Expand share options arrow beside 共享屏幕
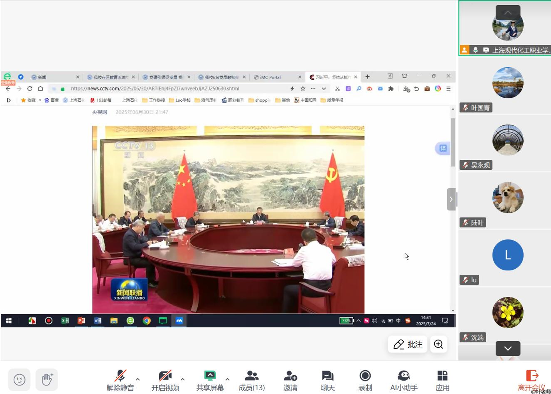This screenshot has width=551, height=394. 227,379
